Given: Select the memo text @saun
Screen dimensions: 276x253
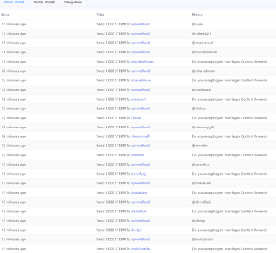Looking at the screenshot, I should 198,24.
